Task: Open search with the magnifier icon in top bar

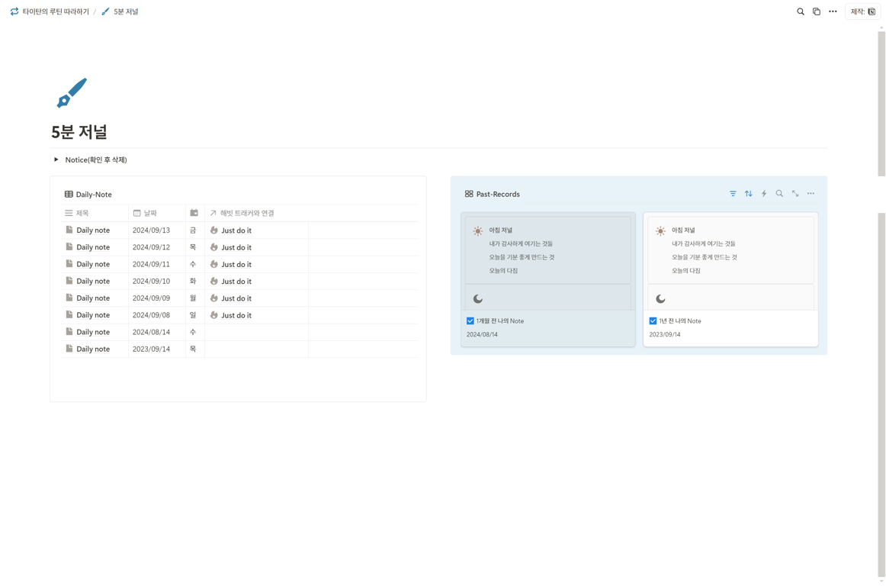Action: tap(800, 11)
